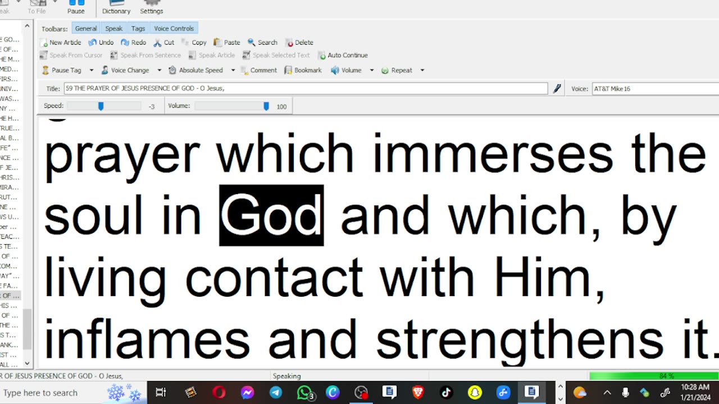This screenshot has width=719, height=404.
Task: Delete the current article
Action: [x=299, y=43]
